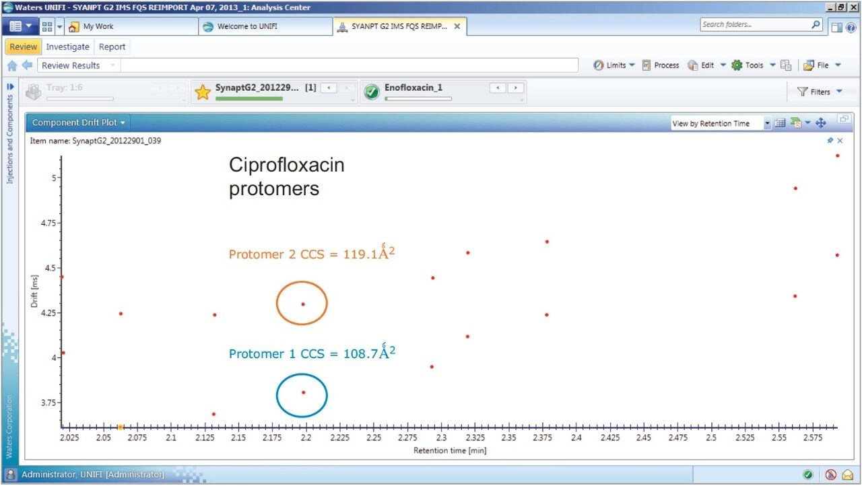Click the Process button
Image resolution: width=862 pixels, height=486 pixels.
660,65
